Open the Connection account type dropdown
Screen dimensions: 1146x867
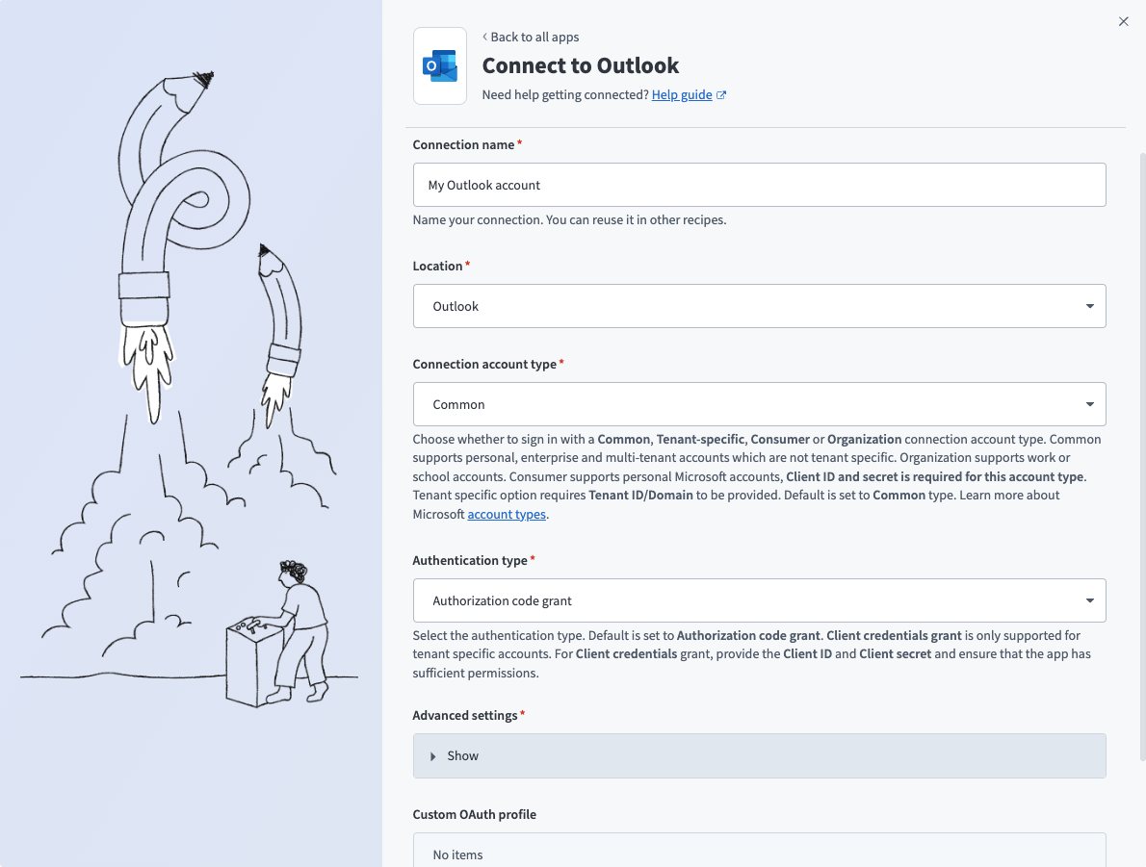pos(759,404)
